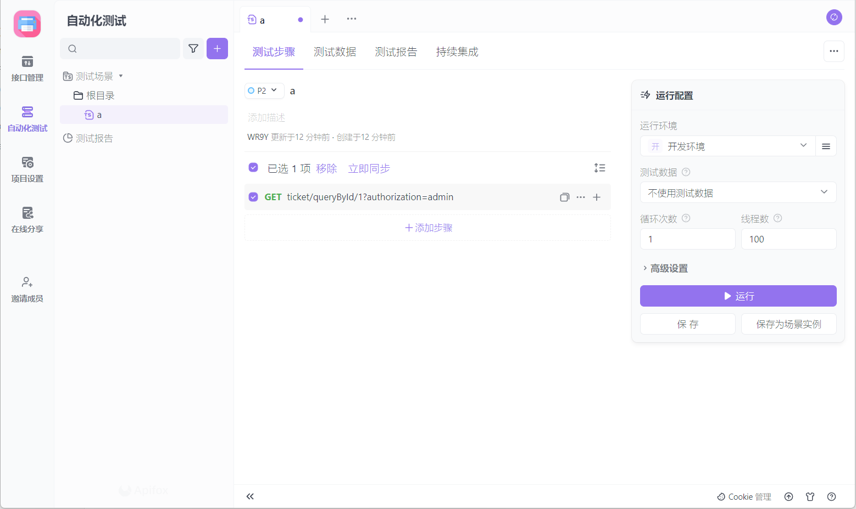Select the open tab named a
The width and height of the screenshot is (856, 509).
tap(275, 20)
